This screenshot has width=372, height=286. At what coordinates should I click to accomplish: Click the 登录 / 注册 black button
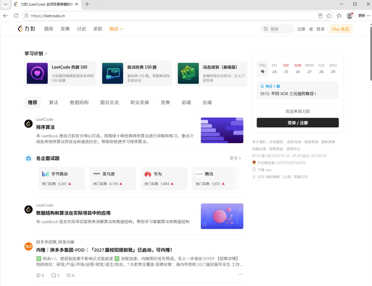coord(298,123)
